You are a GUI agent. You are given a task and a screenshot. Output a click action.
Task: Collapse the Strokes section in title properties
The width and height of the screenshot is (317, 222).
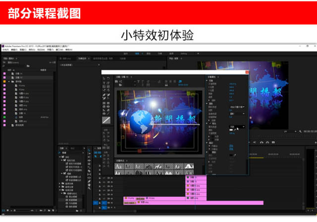pos(207,143)
